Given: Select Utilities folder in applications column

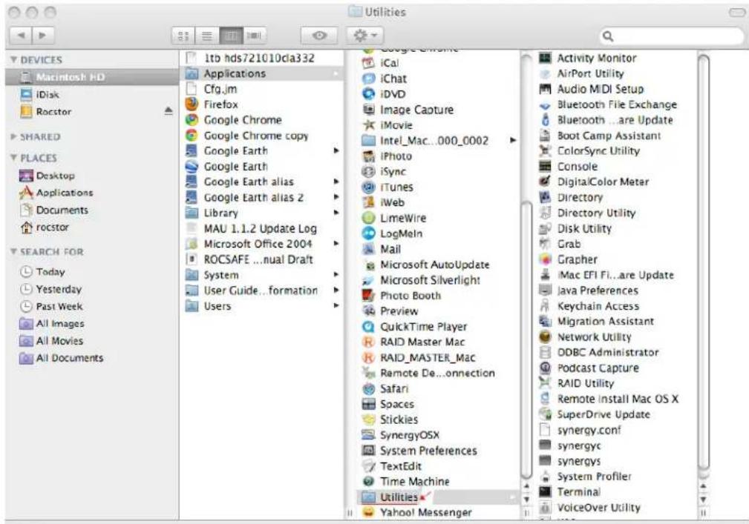Looking at the screenshot, I should point(439,497).
